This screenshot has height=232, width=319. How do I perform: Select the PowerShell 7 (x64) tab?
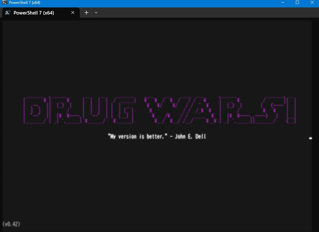tap(41, 13)
